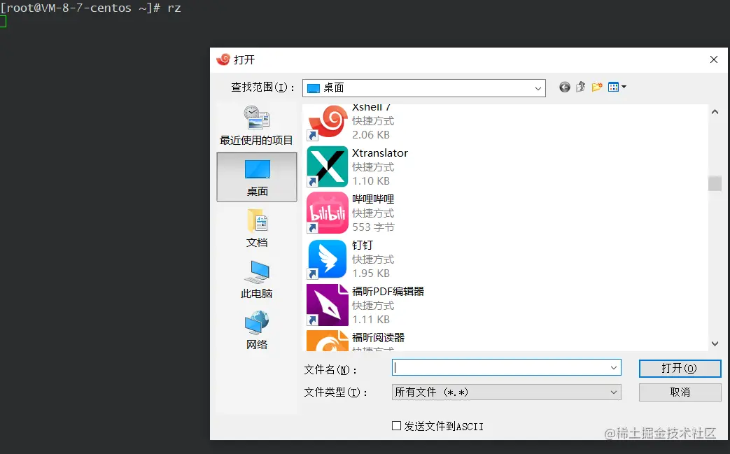Go back to last visited folder

pyautogui.click(x=565, y=87)
